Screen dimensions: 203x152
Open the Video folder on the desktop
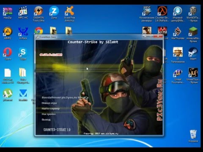pos(23,76)
